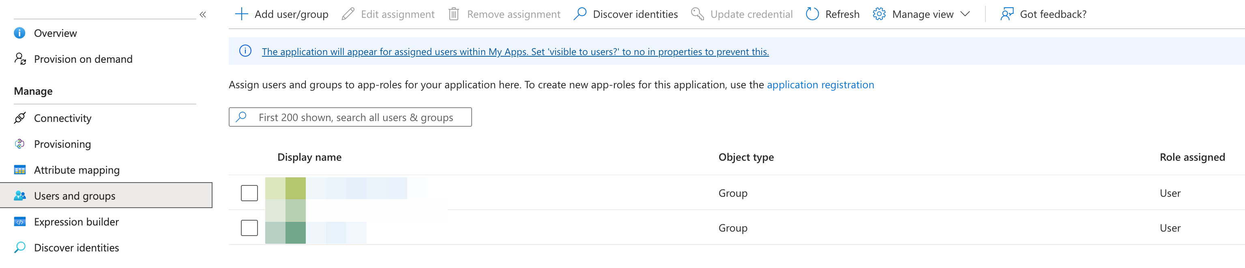Click Remove assignment label

514,15
